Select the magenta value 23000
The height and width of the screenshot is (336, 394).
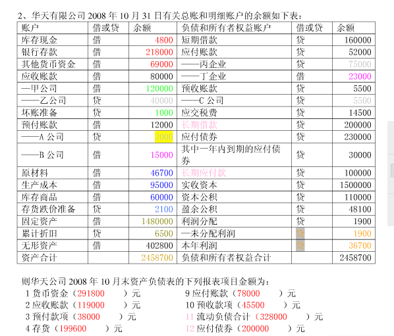360,76
